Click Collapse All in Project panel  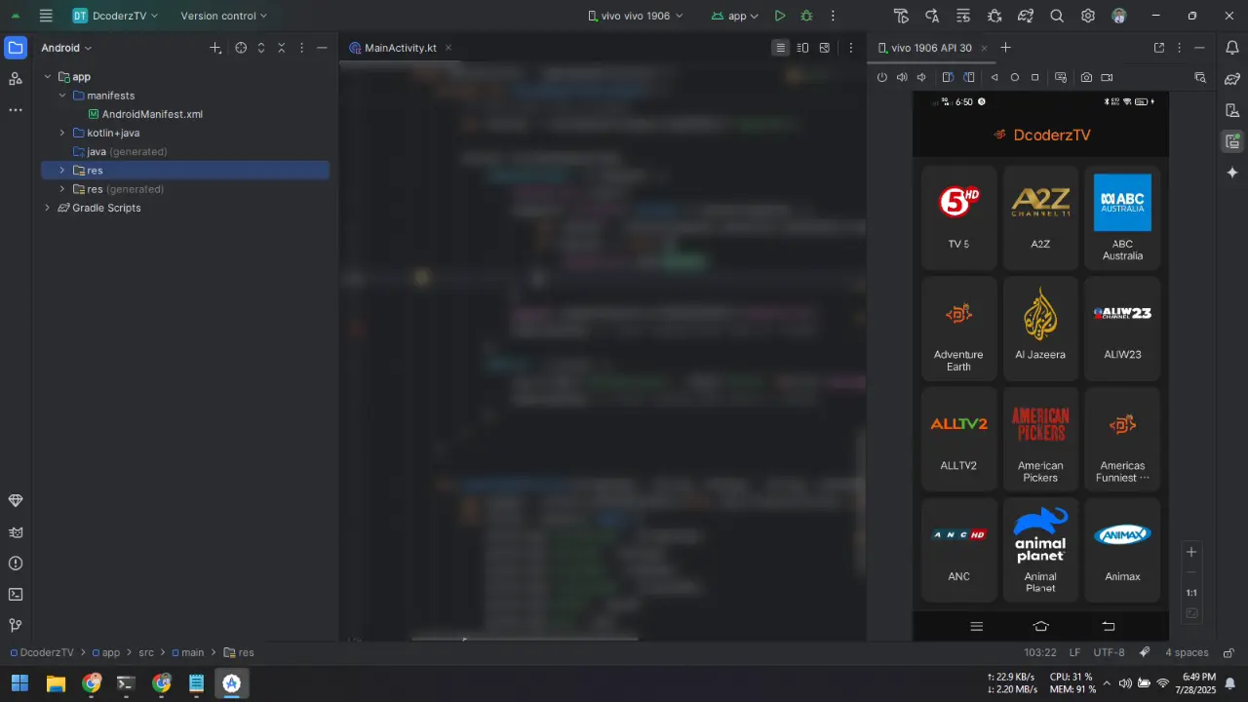282,48
